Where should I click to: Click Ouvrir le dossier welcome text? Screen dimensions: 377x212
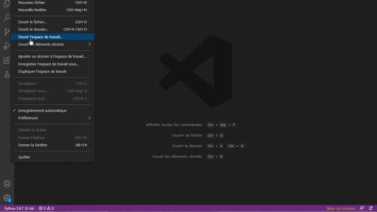(x=187, y=146)
